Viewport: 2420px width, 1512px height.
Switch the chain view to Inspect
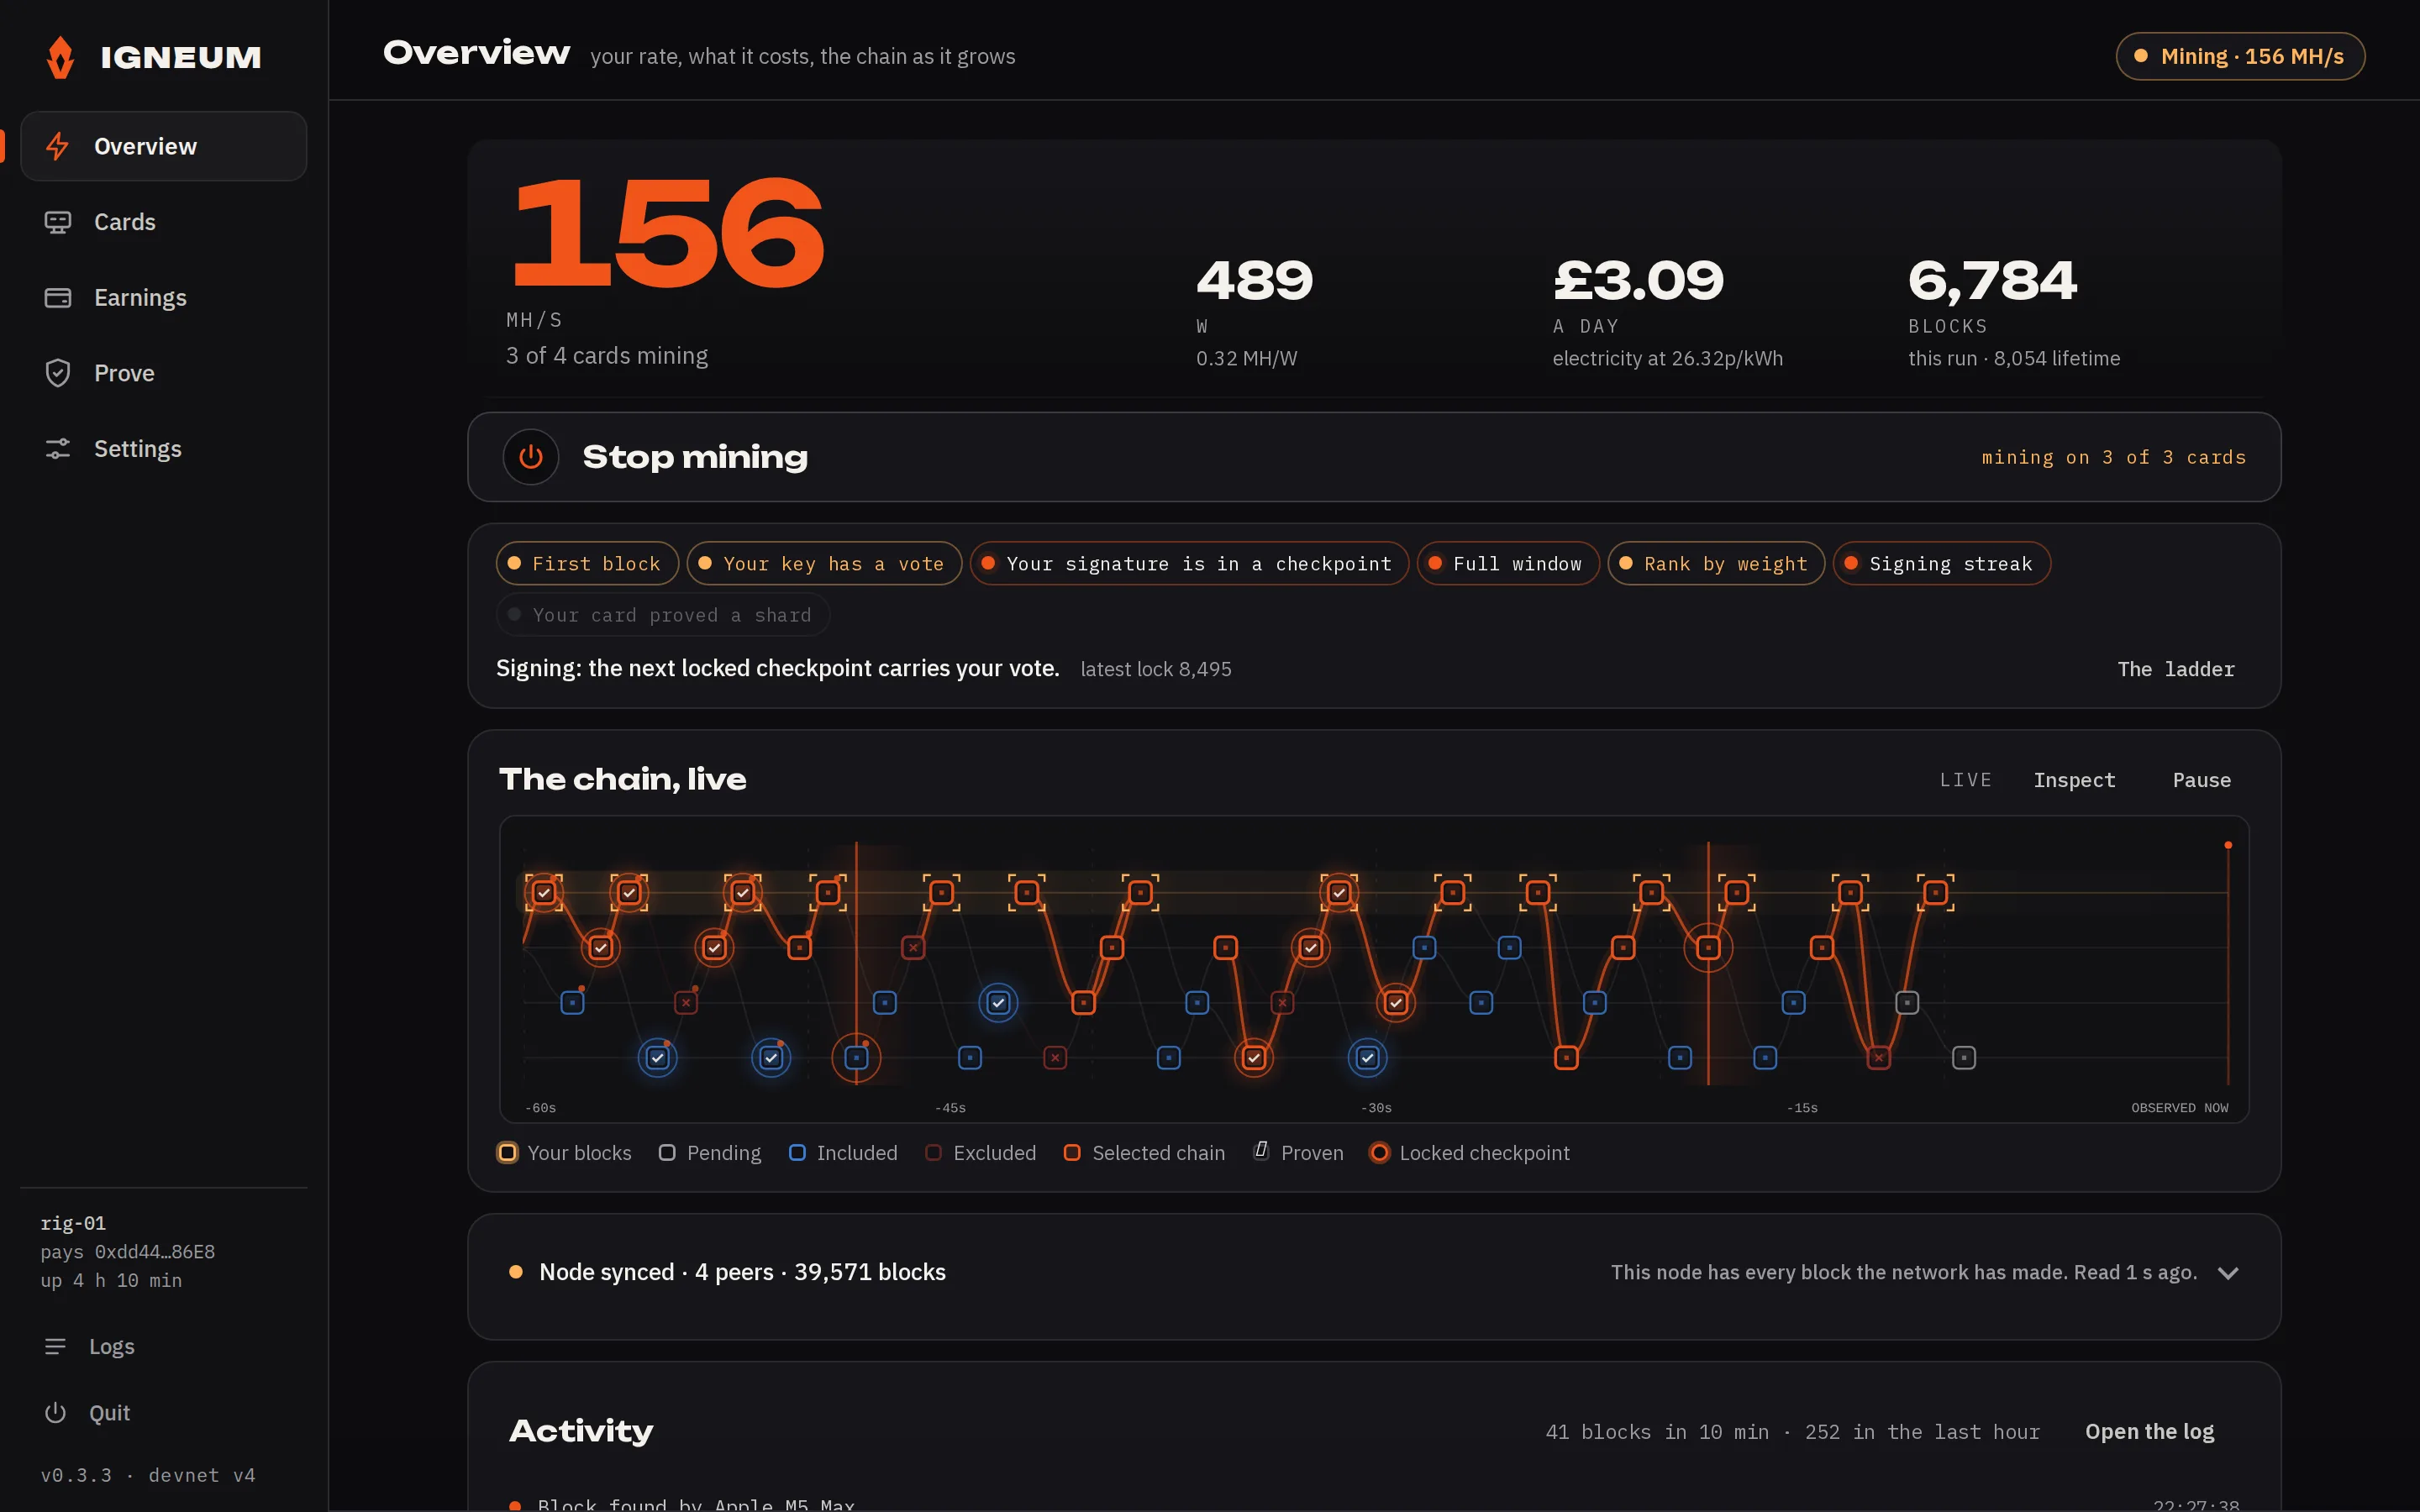coord(2074,780)
